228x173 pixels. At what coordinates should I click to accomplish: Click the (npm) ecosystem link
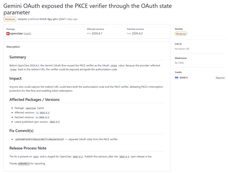pos(27,34)
